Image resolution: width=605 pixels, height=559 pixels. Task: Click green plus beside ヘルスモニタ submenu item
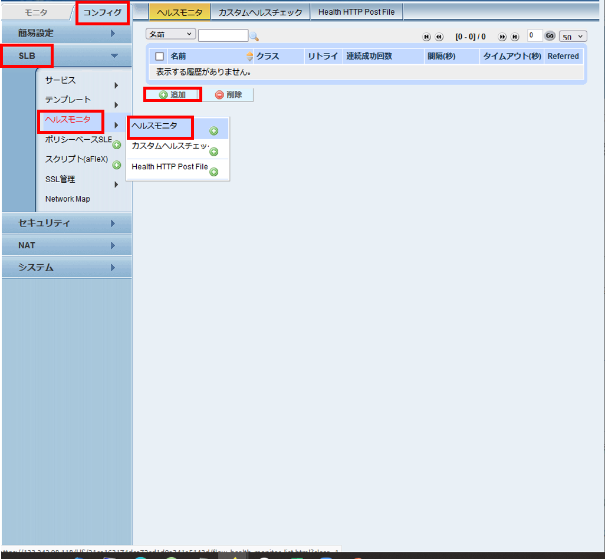[213, 131]
